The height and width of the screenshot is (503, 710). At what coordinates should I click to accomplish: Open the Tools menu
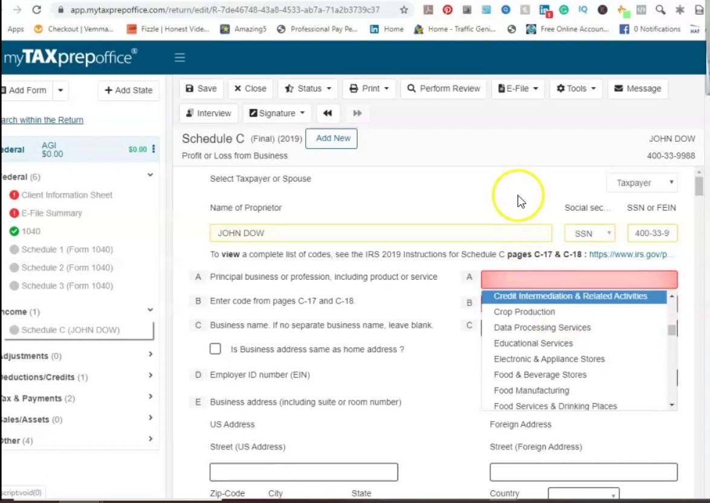click(x=575, y=88)
